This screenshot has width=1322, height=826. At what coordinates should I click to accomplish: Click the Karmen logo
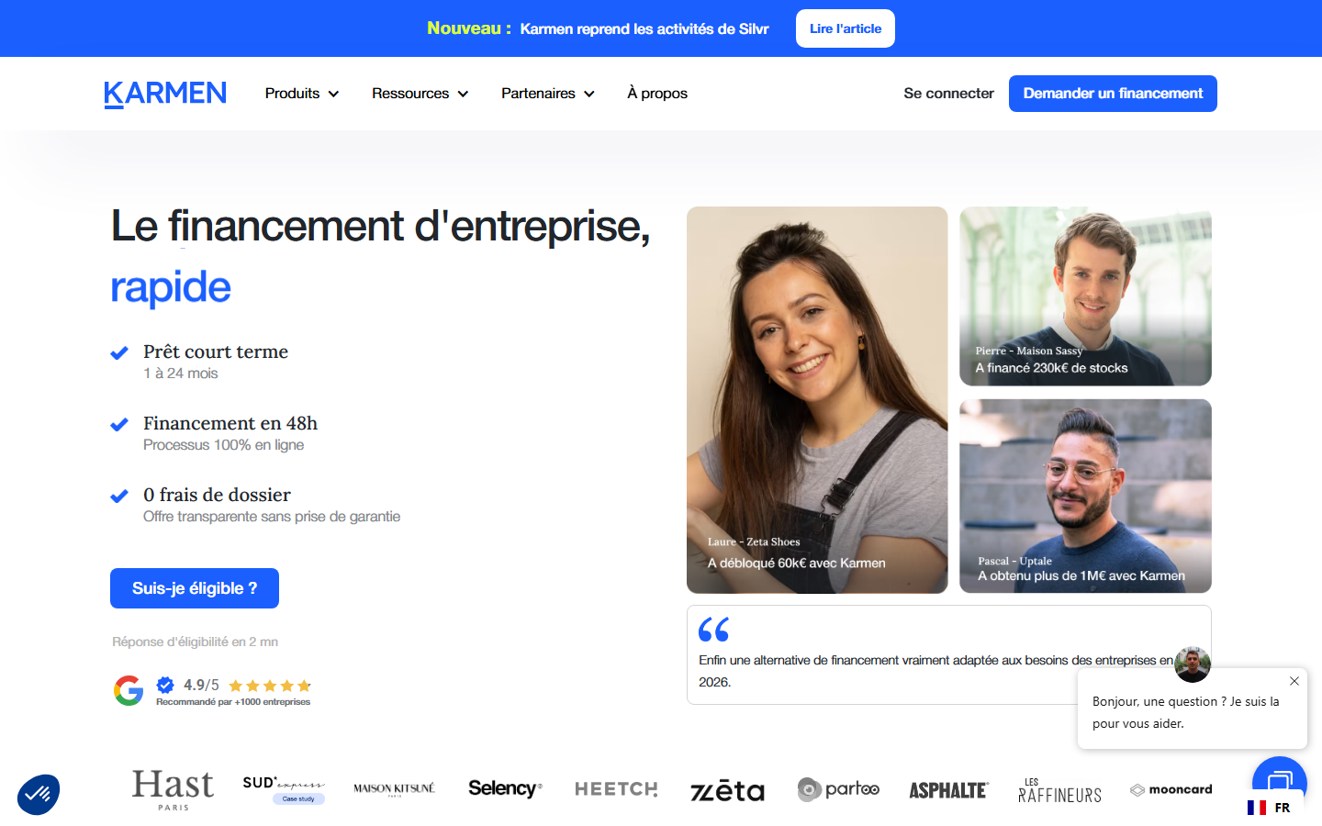165,94
